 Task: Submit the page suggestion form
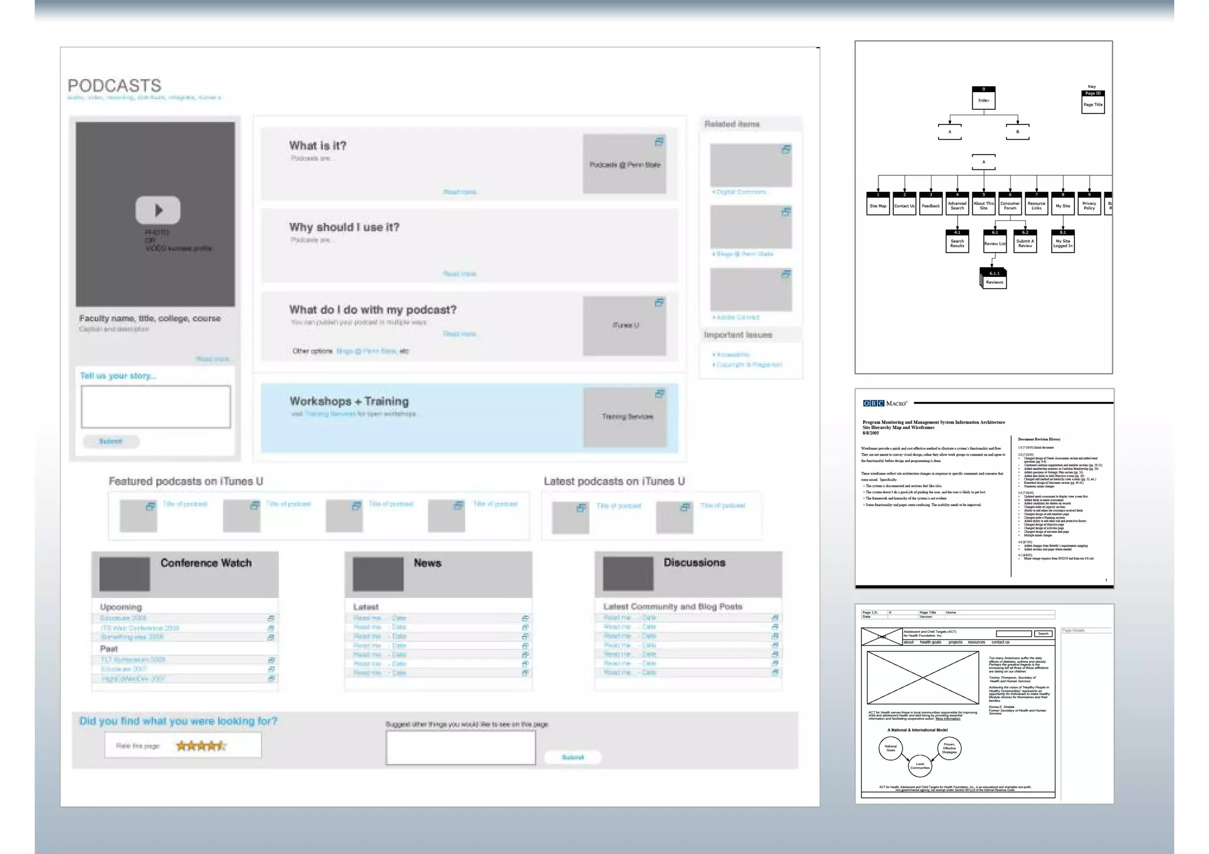[x=573, y=757]
